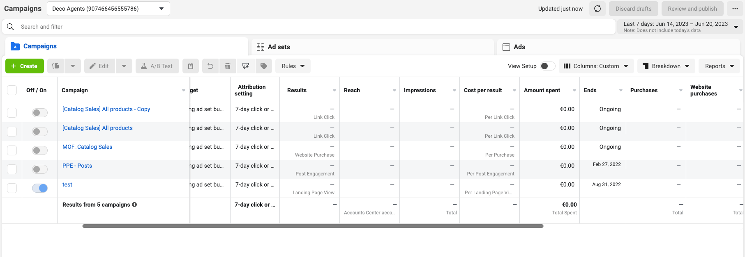This screenshot has height=257, width=745.
Task: Open the Columns: Custom dropdown
Action: [596, 66]
